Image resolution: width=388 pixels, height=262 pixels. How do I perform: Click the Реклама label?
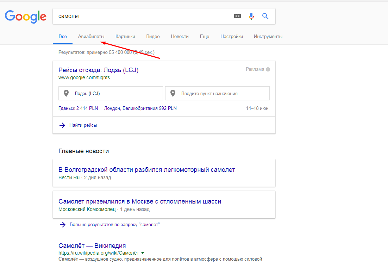[x=255, y=69]
